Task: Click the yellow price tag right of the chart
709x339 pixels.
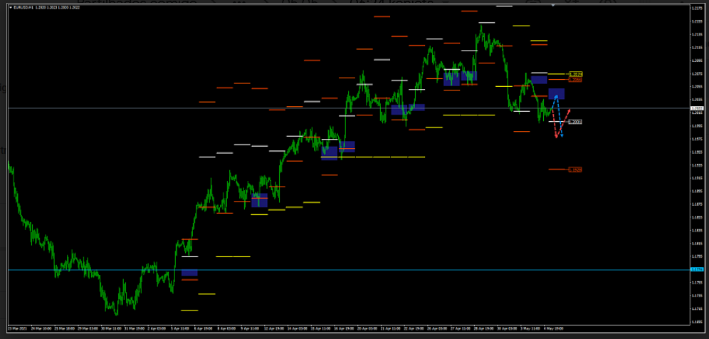Action: (576, 74)
